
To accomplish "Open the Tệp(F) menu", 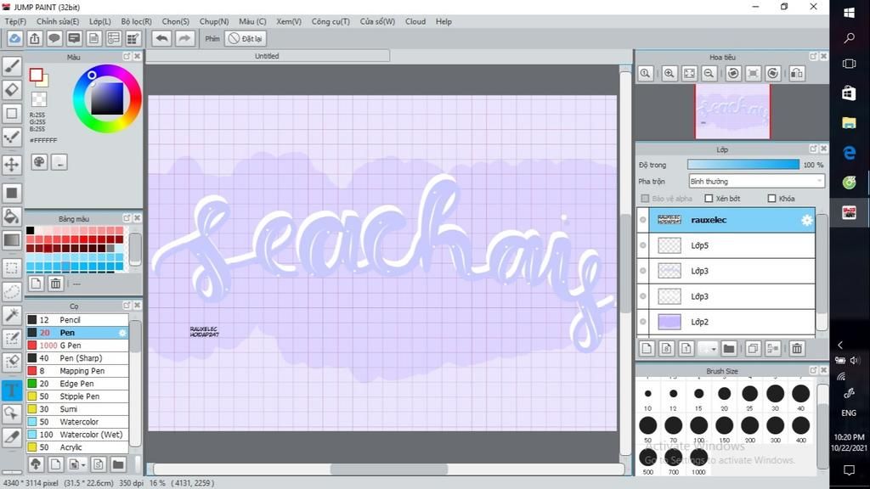I will click(x=15, y=21).
